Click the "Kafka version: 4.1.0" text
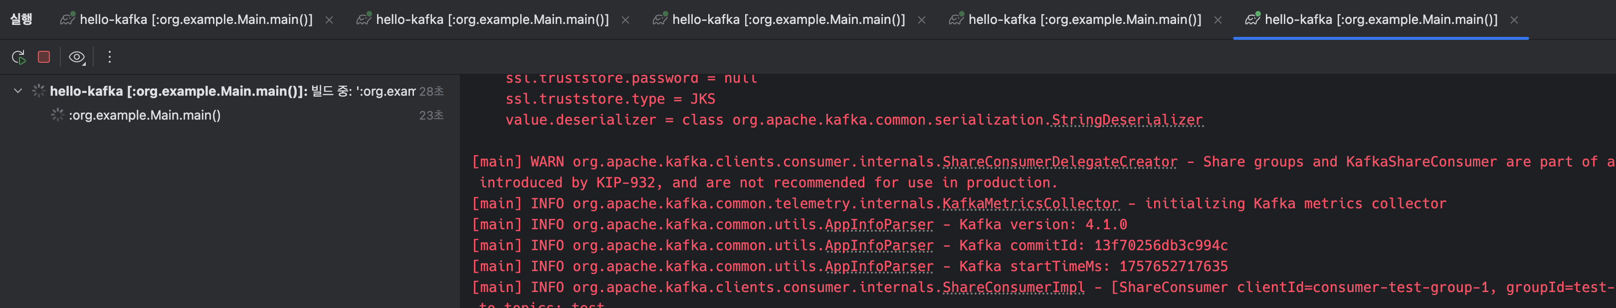 [1043, 225]
